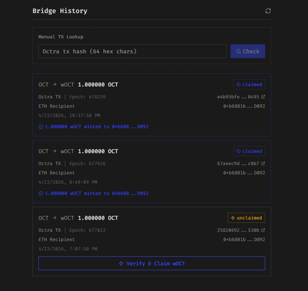Screen dimensions: 308x291
Task: Click tx hash 67a4ec9d...c8b7
Action: 238,164
